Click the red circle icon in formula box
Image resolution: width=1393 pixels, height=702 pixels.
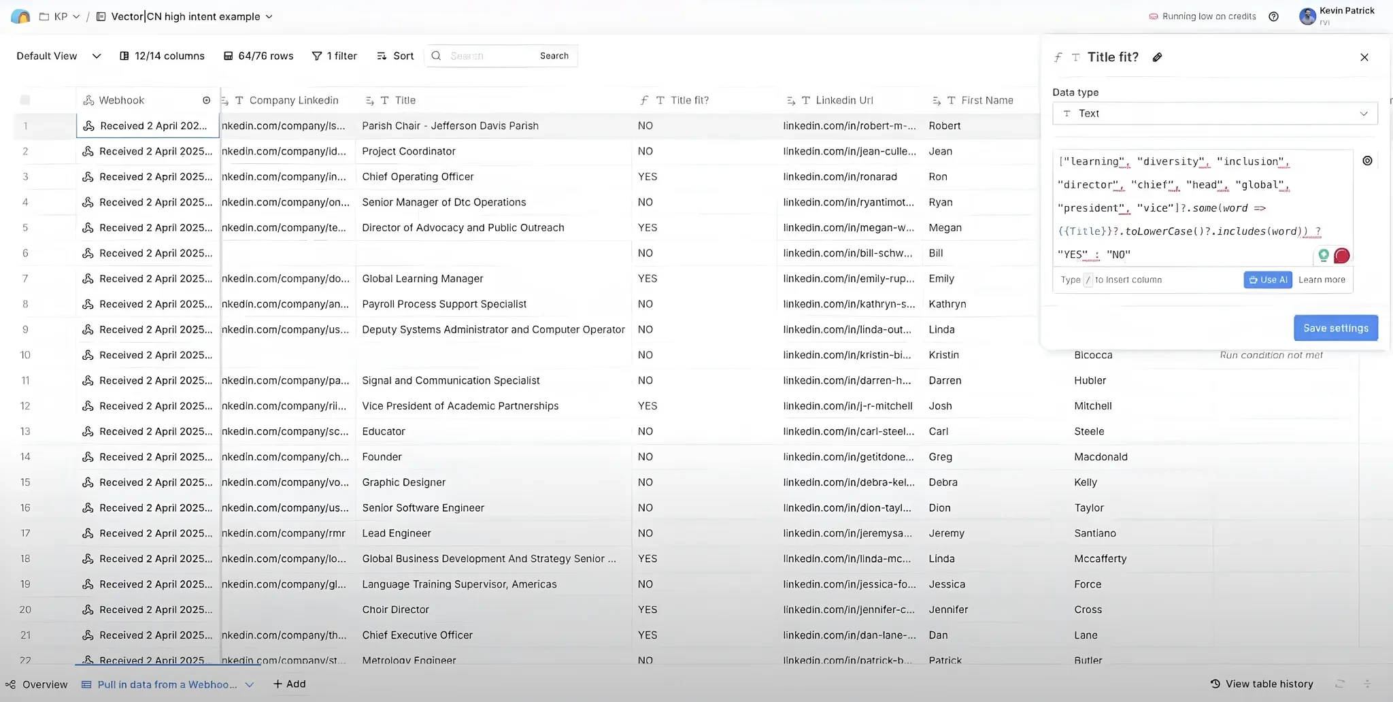point(1342,256)
